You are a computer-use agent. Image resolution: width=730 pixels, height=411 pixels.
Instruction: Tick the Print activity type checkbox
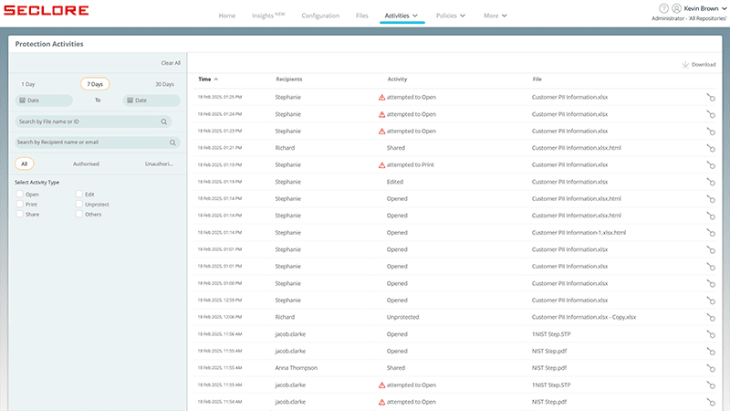click(19, 204)
